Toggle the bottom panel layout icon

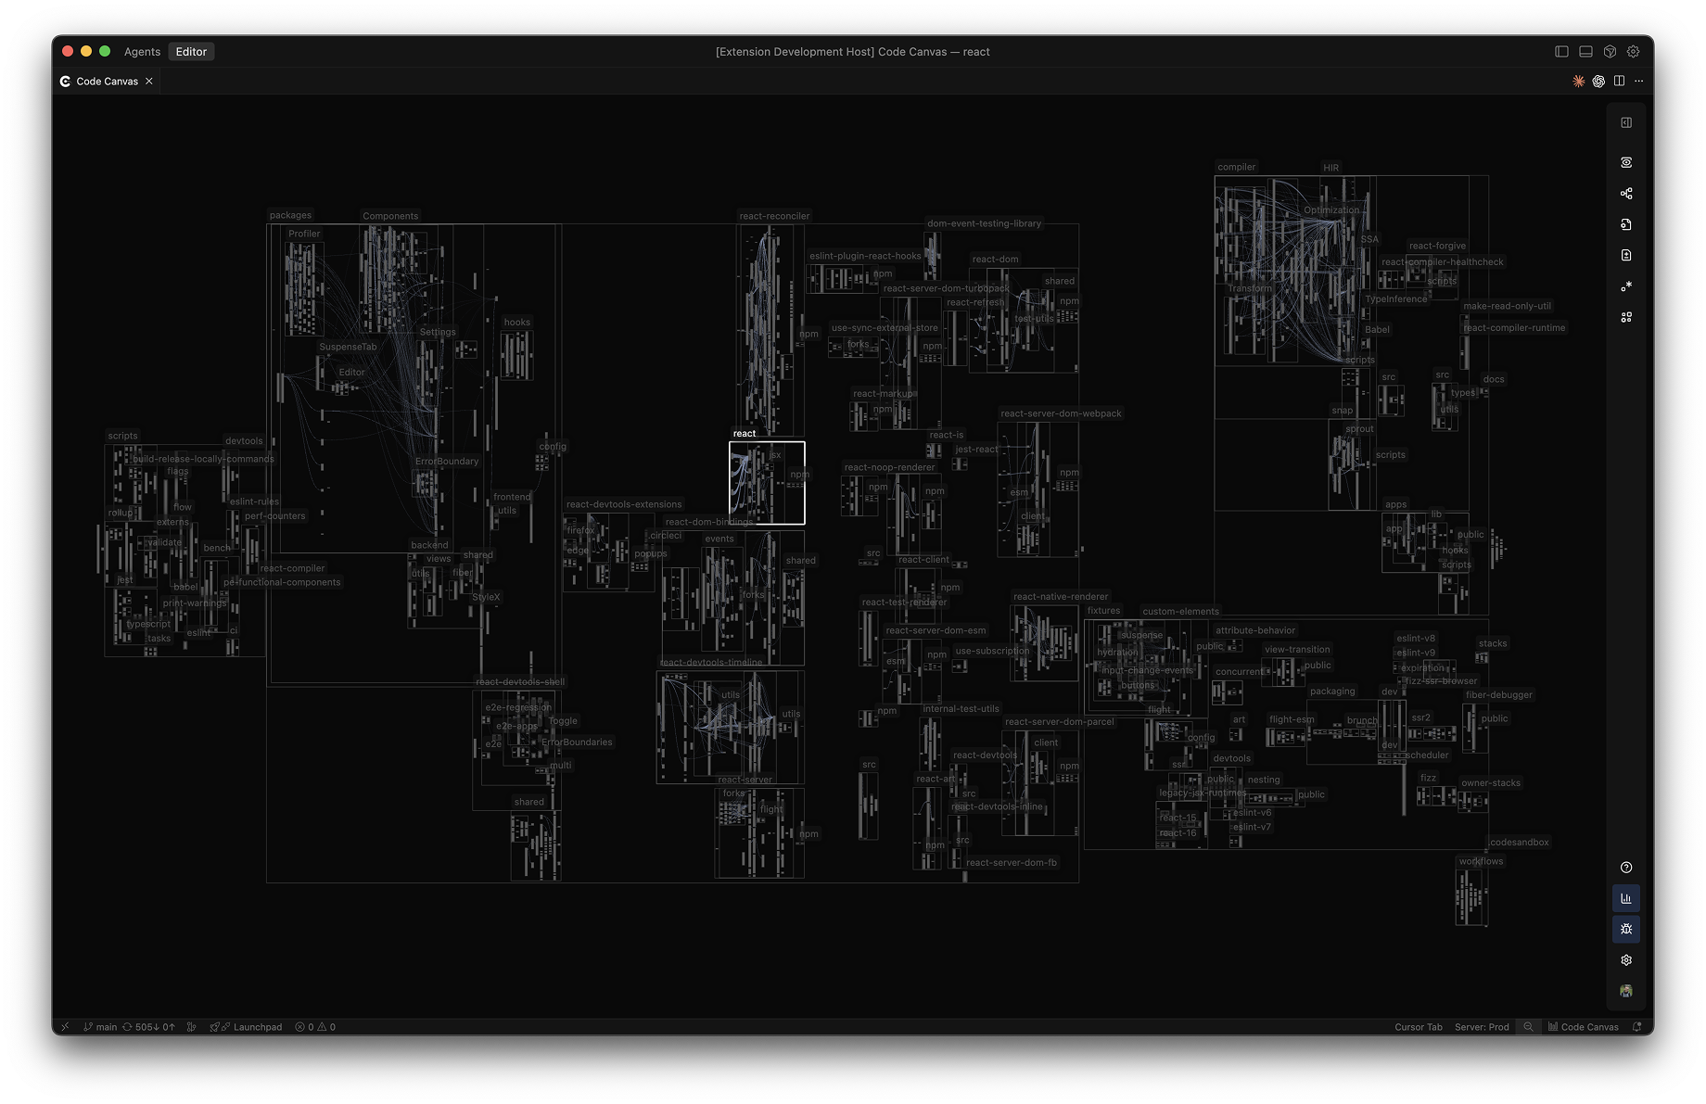point(1585,52)
